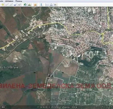Open the Помощ menu

click(x=19, y=1)
